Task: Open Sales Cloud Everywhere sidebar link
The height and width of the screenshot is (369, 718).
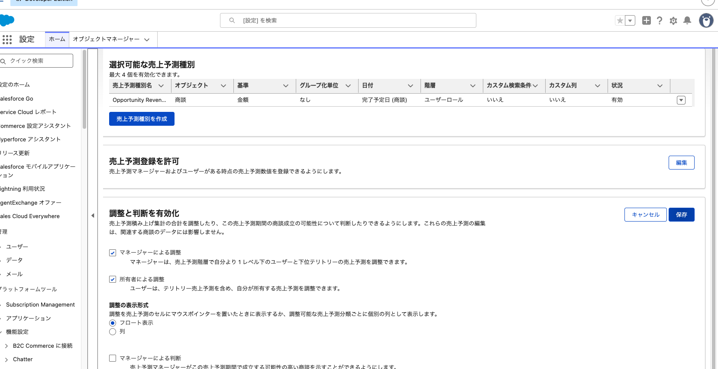Action: point(30,216)
